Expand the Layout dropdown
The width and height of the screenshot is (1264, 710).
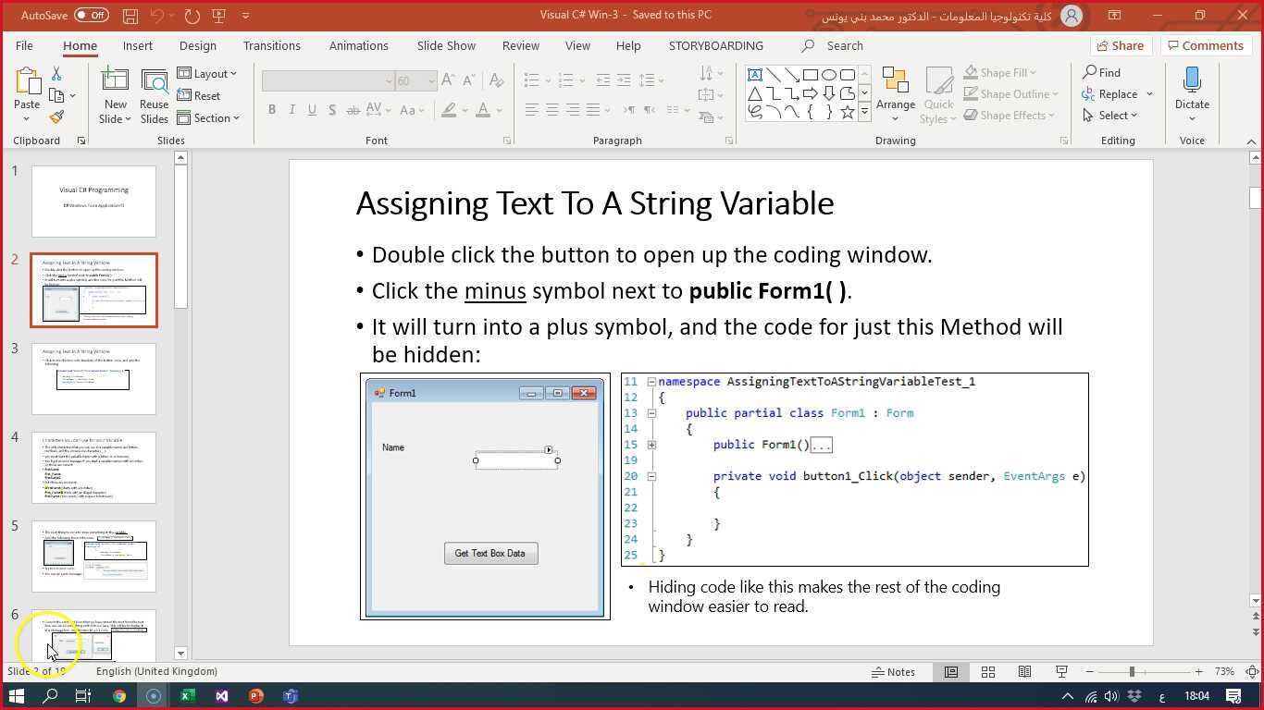[207, 74]
